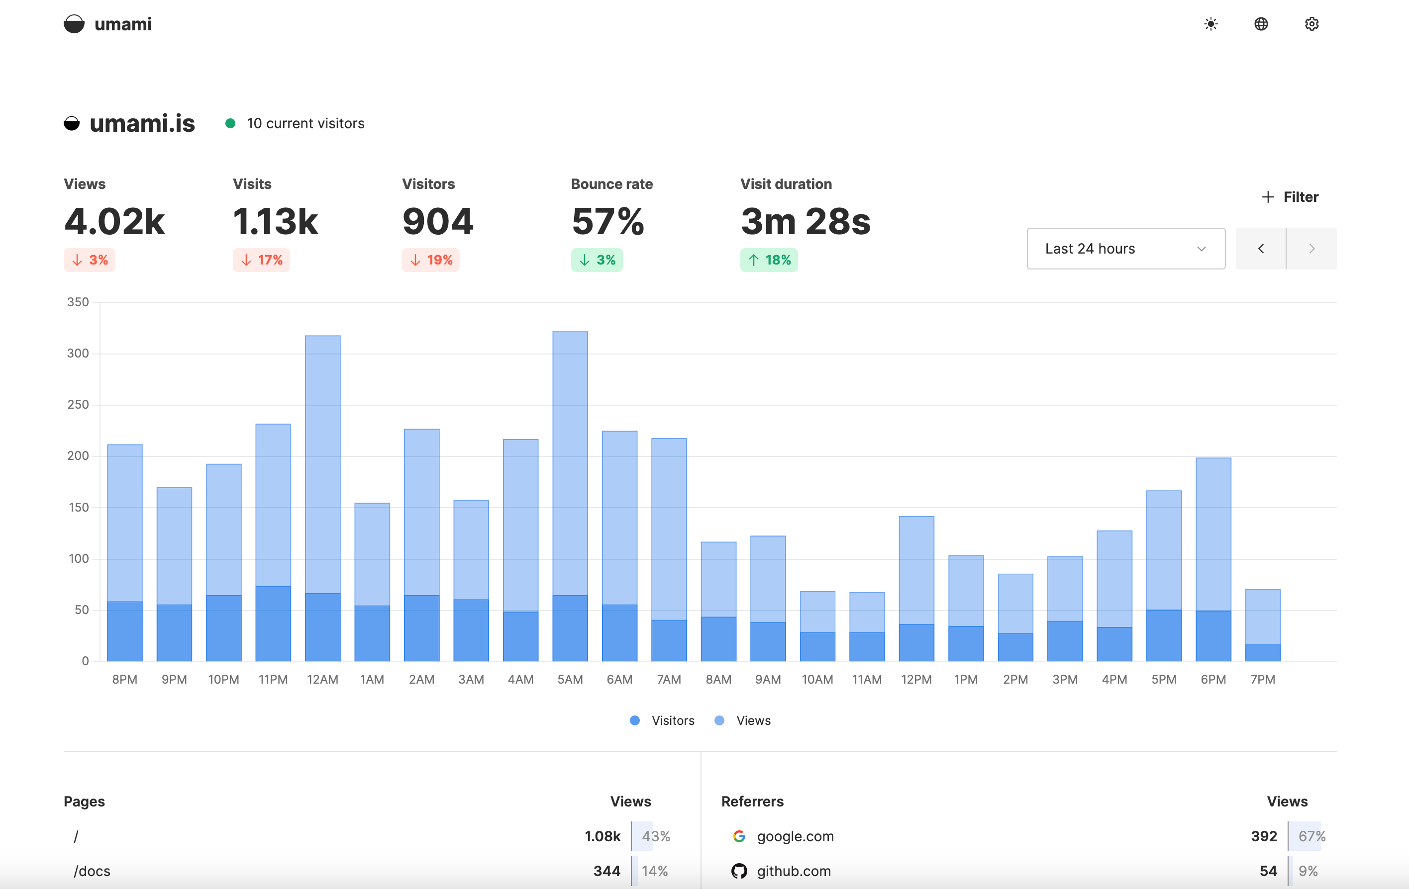Open the github.com referrer link
The height and width of the screenshot is (889, 1409).
tap(794, 871)
